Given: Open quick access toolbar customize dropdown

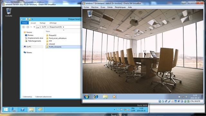Looking at the screenshot, I should pos(32,19).
